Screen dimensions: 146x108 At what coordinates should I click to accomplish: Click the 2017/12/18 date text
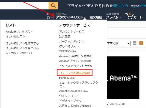117,104
